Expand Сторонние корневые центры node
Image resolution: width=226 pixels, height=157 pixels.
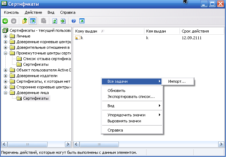pyautogui.click(x=5, y=87)
